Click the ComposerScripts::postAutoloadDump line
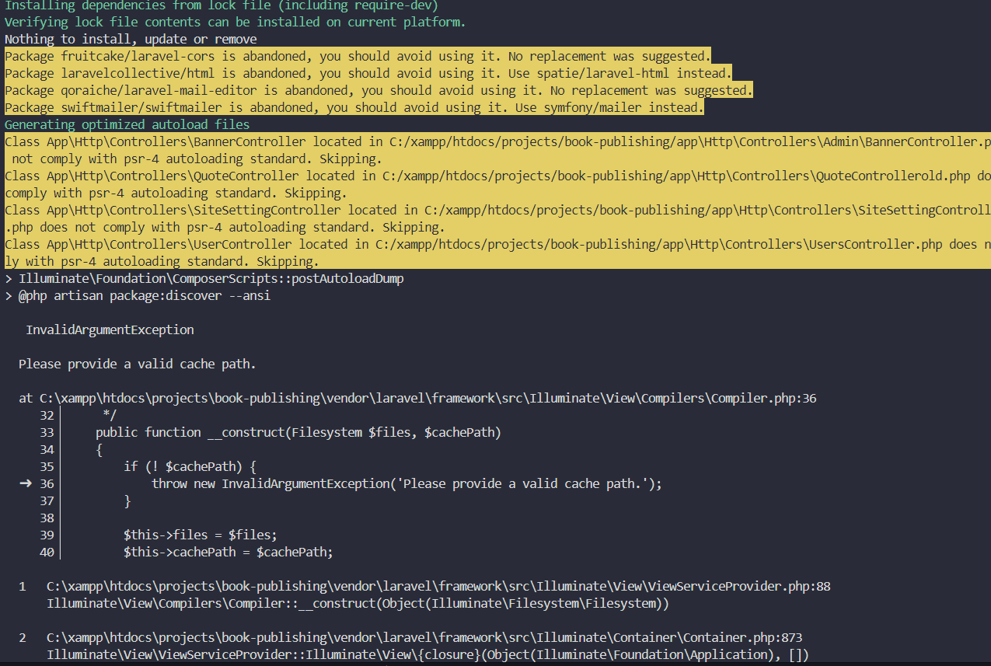Viewport: 991px width, 666px height. (211, 278)
